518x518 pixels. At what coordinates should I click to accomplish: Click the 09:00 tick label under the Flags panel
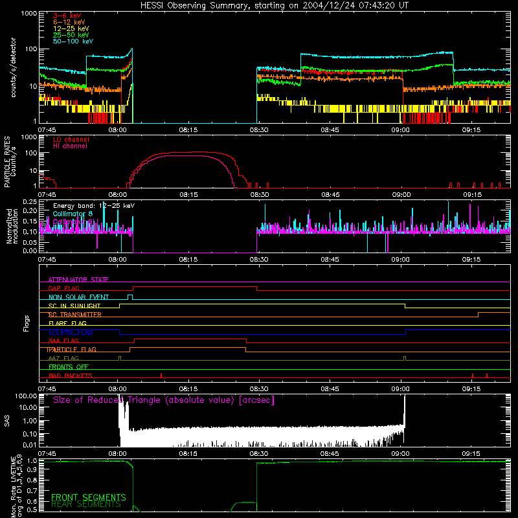[401, 389]
